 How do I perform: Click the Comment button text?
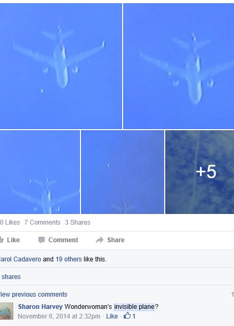pos(63,240)
